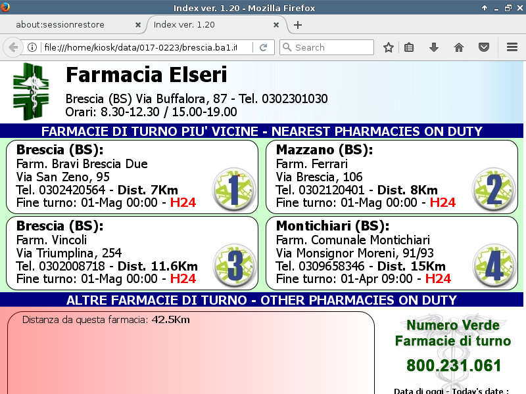Go to Firefox home page icon
Image resolution: width=526 pixels, height=394 pixels.
coord(459,47)
